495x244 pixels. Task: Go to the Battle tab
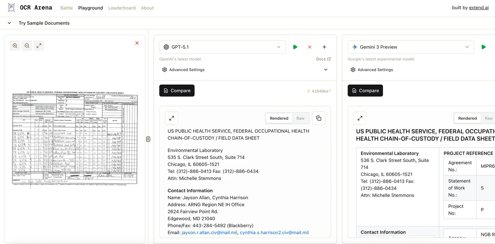click(x=67, y=8)
